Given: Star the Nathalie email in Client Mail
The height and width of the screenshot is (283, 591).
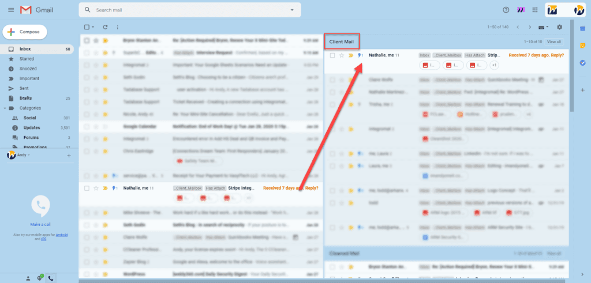Looking at the screenshot, I should [341, 55].
